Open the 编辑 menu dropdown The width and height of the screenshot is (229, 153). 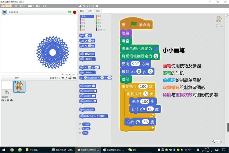point(31,6)
